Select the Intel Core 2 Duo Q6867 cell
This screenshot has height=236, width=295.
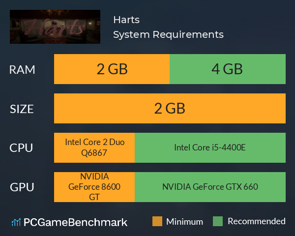94,147
